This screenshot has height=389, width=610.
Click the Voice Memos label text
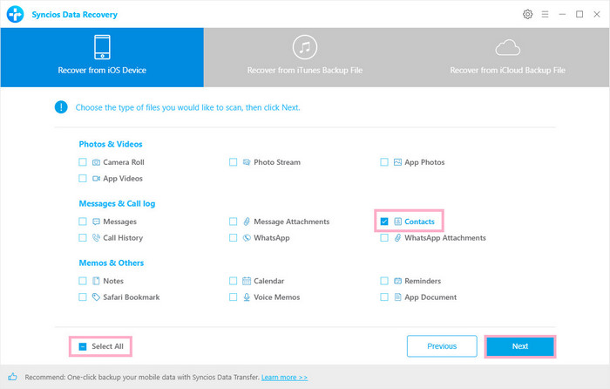tap(277, 297)
